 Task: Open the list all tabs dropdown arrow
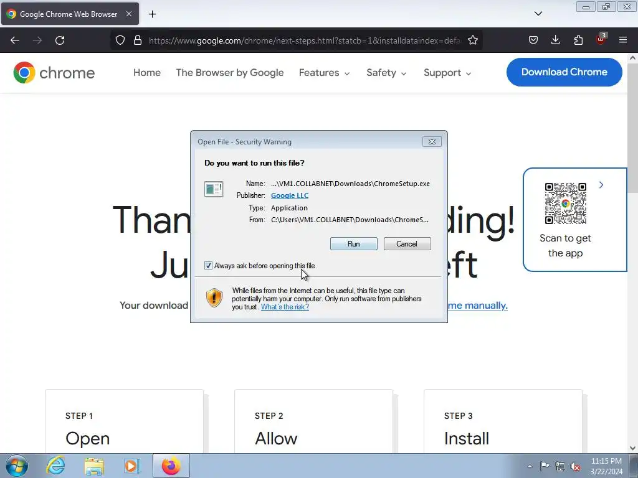538,14
